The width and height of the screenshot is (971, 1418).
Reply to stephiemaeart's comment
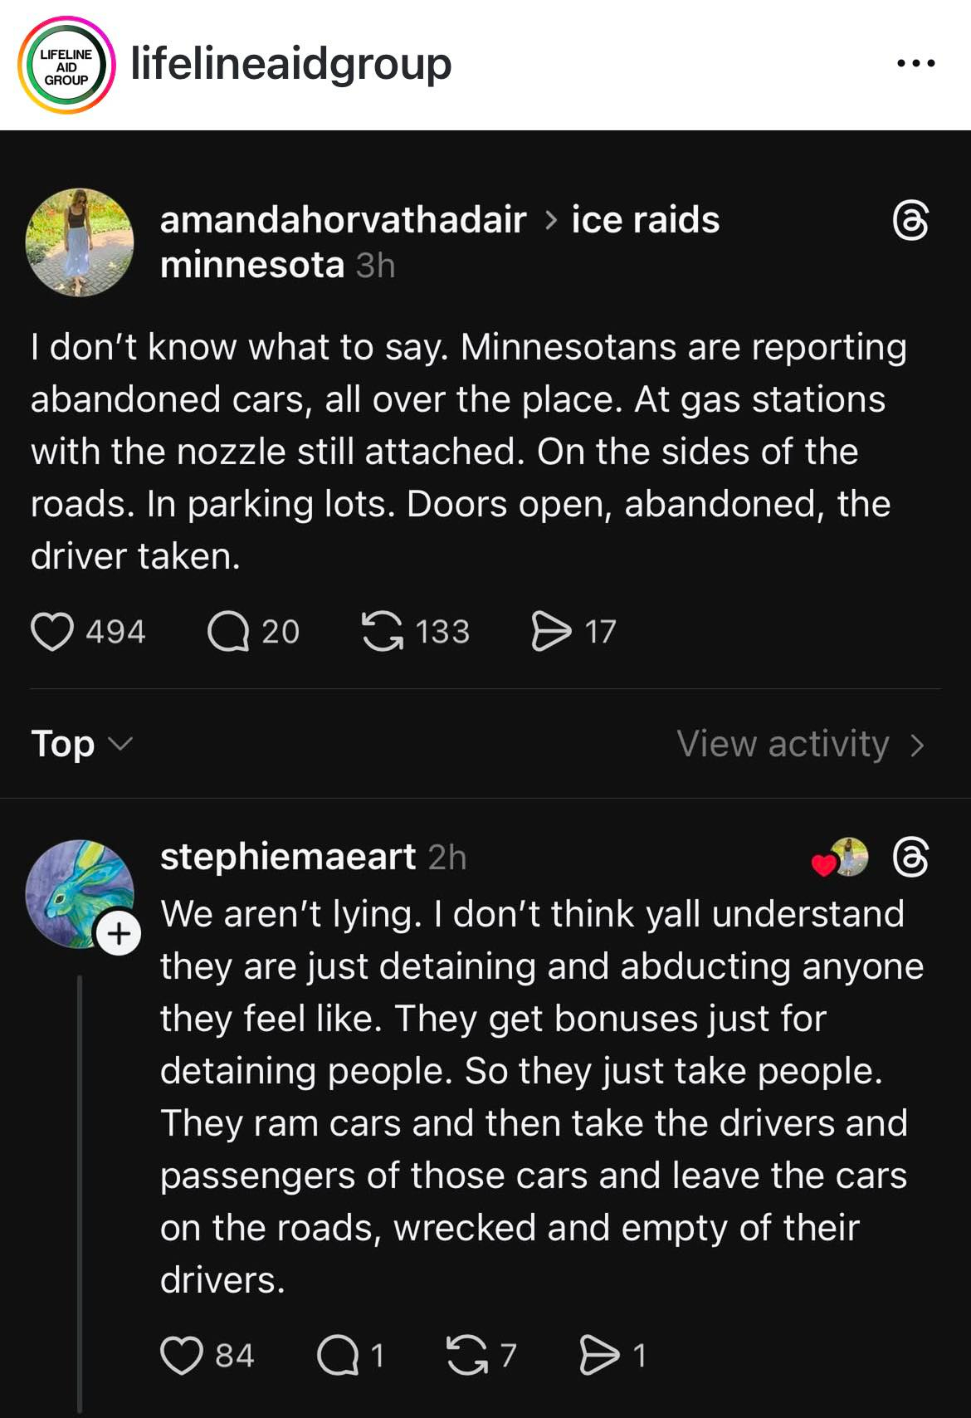pyautogui.click(x=338, y=1355)
